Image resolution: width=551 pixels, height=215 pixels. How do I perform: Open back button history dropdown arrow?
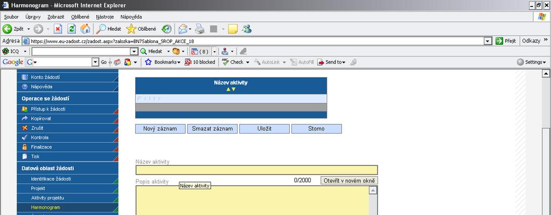tap(29, 29)
